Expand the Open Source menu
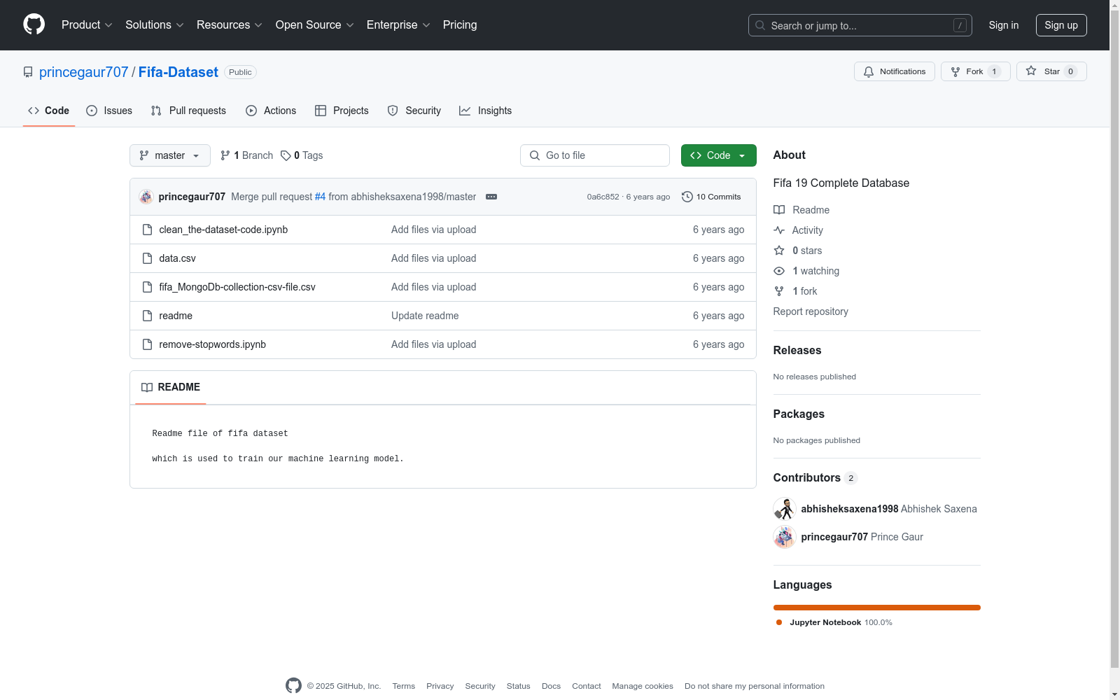 315,25
